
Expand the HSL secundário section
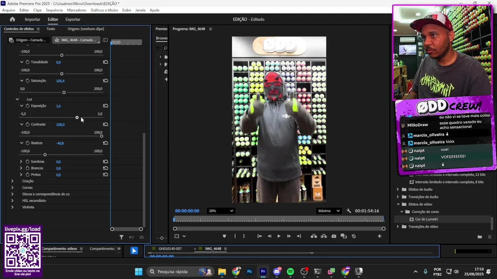point(12,201)
